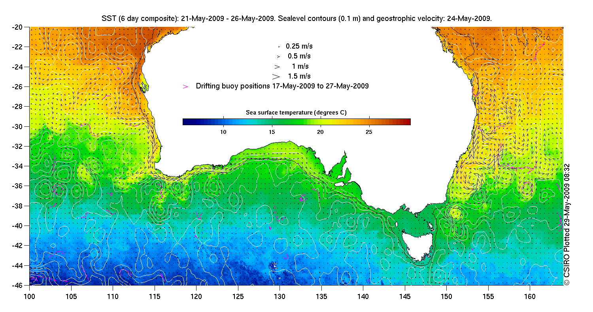Click the '1 m/s' legend label
This screenshot has height=312, width=593.
301,66
